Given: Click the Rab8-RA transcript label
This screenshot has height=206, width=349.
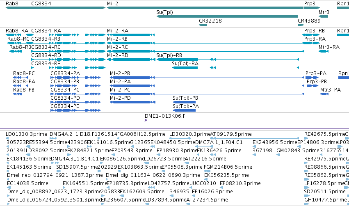Looking at the screenshot, I should pyautogui.click(x=17, y=30).
